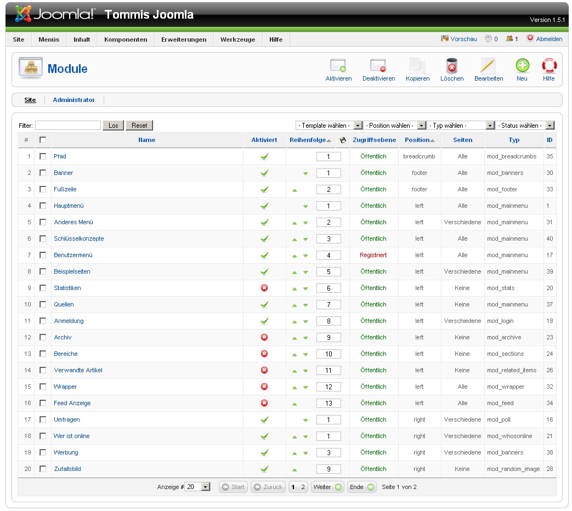Select the checkbox next to Umfragen
Image resolution: width=572 pixels, height=511 pixels.
click(x=43, y=419)
